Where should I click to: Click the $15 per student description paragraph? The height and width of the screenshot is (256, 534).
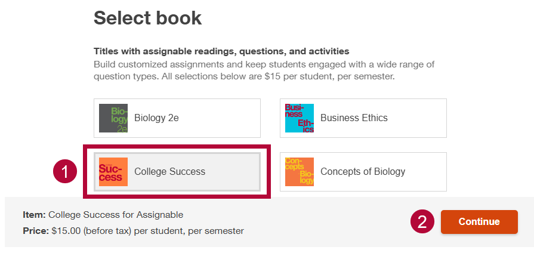264,70
